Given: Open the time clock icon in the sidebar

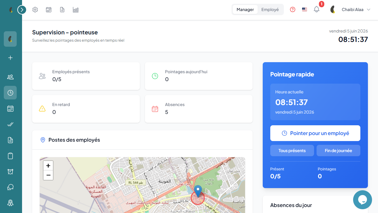Looking at the screenshot, I should coord(10,93).
